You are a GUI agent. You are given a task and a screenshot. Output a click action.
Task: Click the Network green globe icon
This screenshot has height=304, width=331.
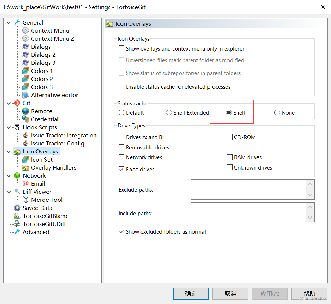point(17,175)
